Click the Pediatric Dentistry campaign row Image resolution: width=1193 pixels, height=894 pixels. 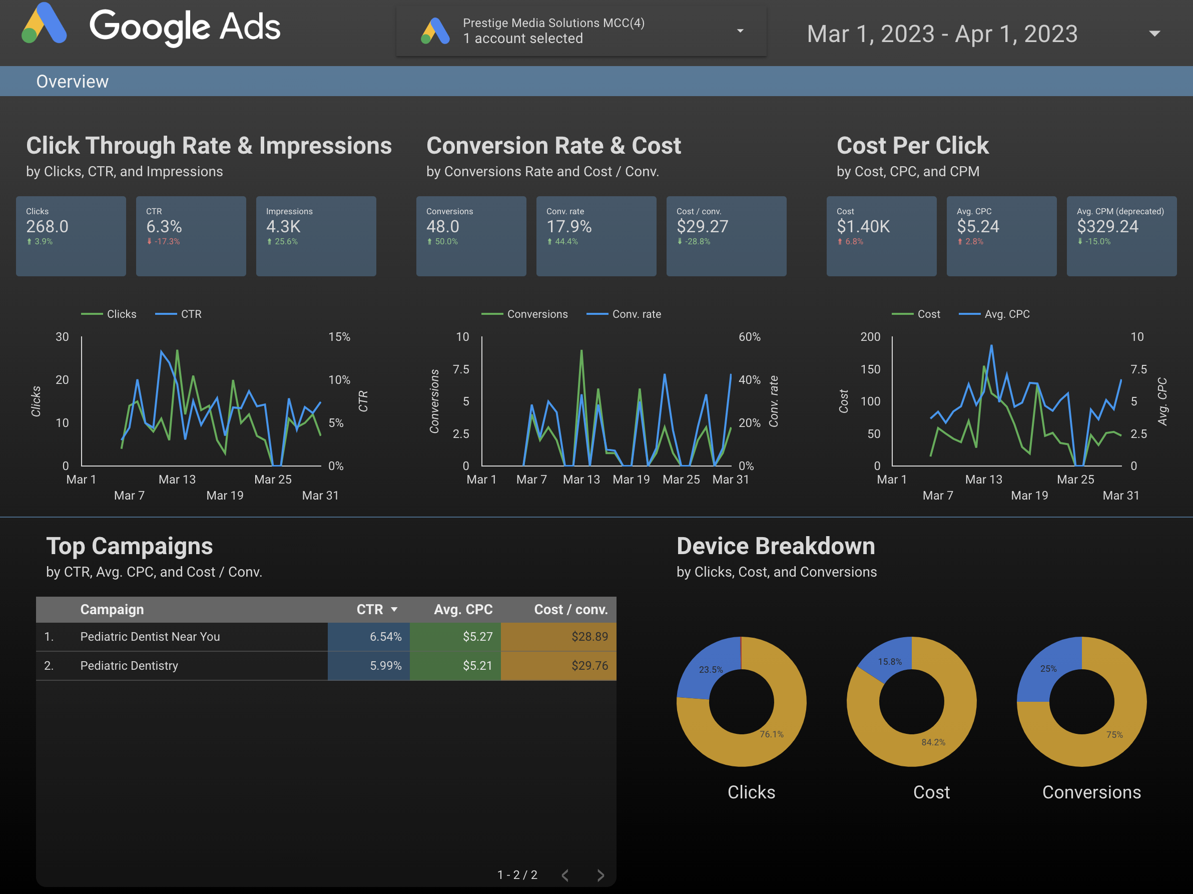pyautogui.click(x=129, y=666)
